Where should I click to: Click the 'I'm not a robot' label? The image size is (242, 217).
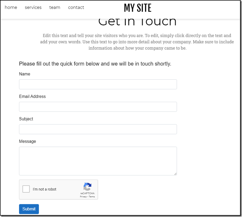coord(44,189)
